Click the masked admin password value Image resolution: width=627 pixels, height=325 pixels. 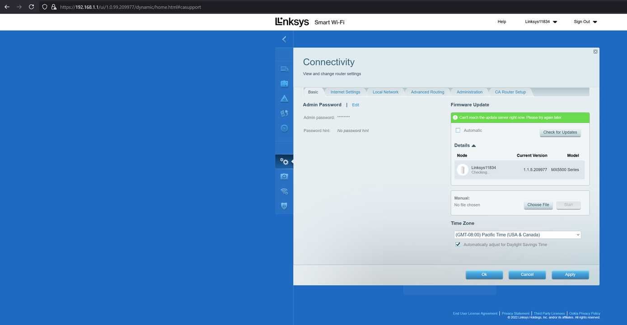(343, 117)
